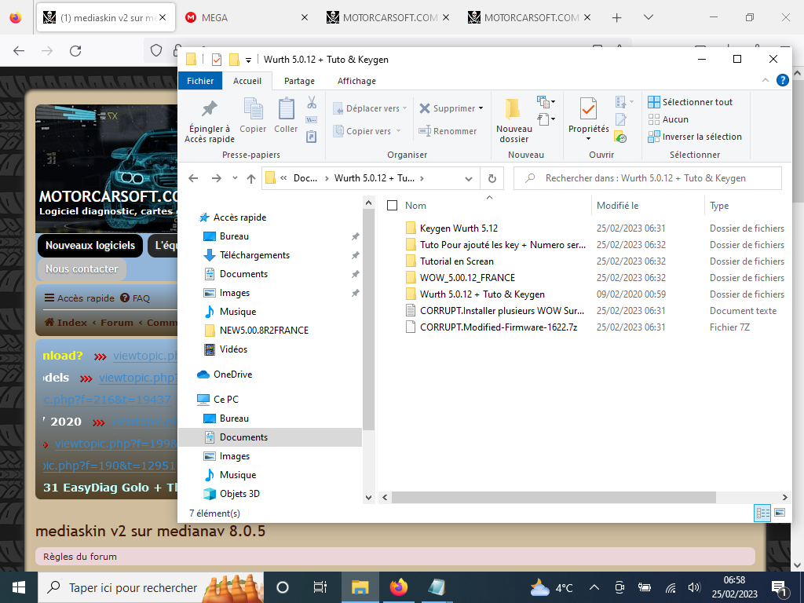Click the Windows taskbar search box
This screenshot has width=804, height=603.
pos(151,587)
